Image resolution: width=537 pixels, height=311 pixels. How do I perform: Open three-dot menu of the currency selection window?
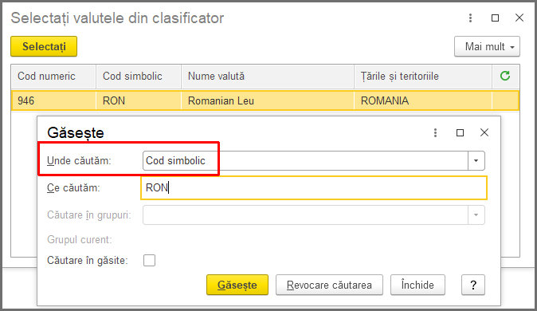pos(470,18)
